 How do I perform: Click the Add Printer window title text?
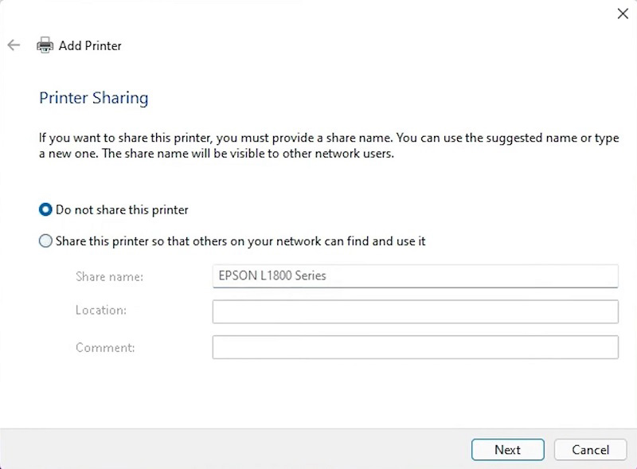coord(90,45)
